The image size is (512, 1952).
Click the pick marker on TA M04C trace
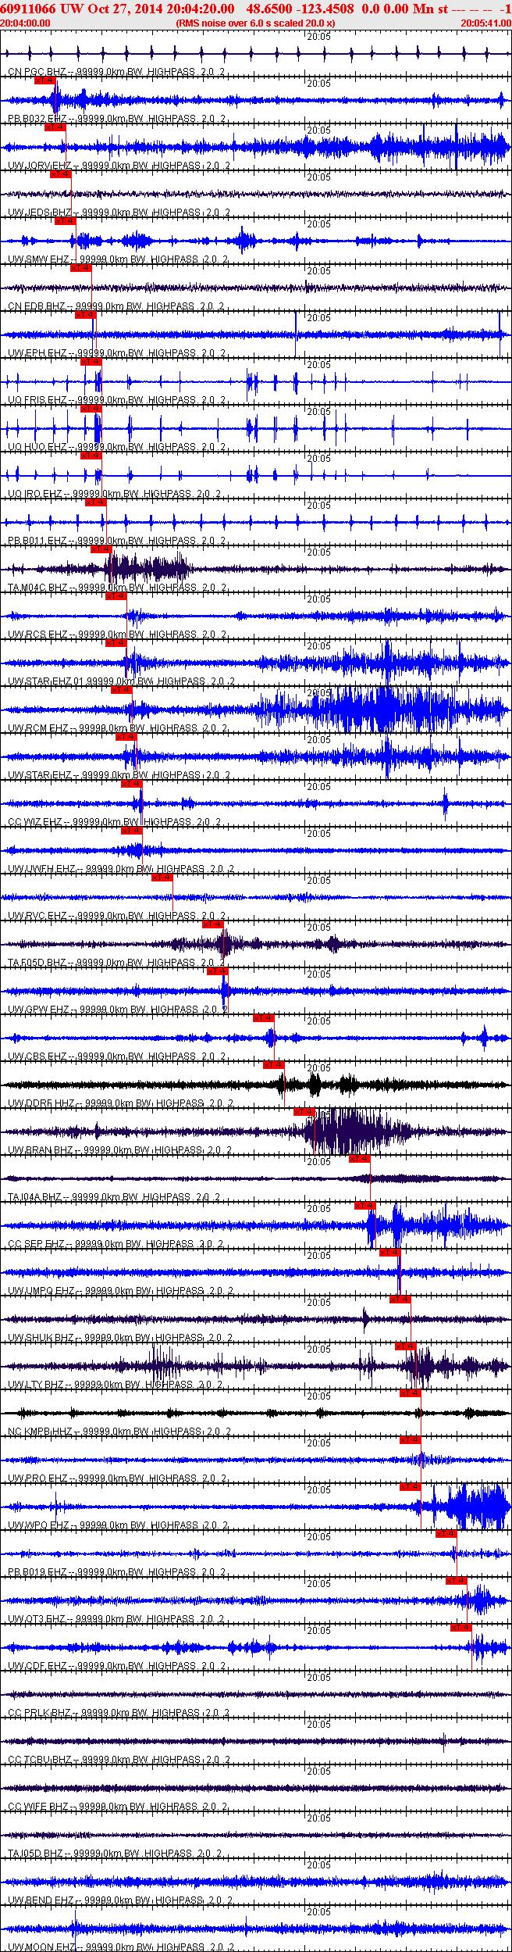tap(101, 549)
